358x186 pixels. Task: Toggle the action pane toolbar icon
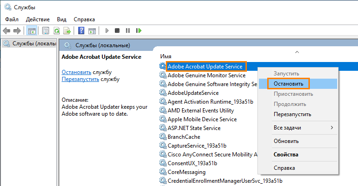92,31
